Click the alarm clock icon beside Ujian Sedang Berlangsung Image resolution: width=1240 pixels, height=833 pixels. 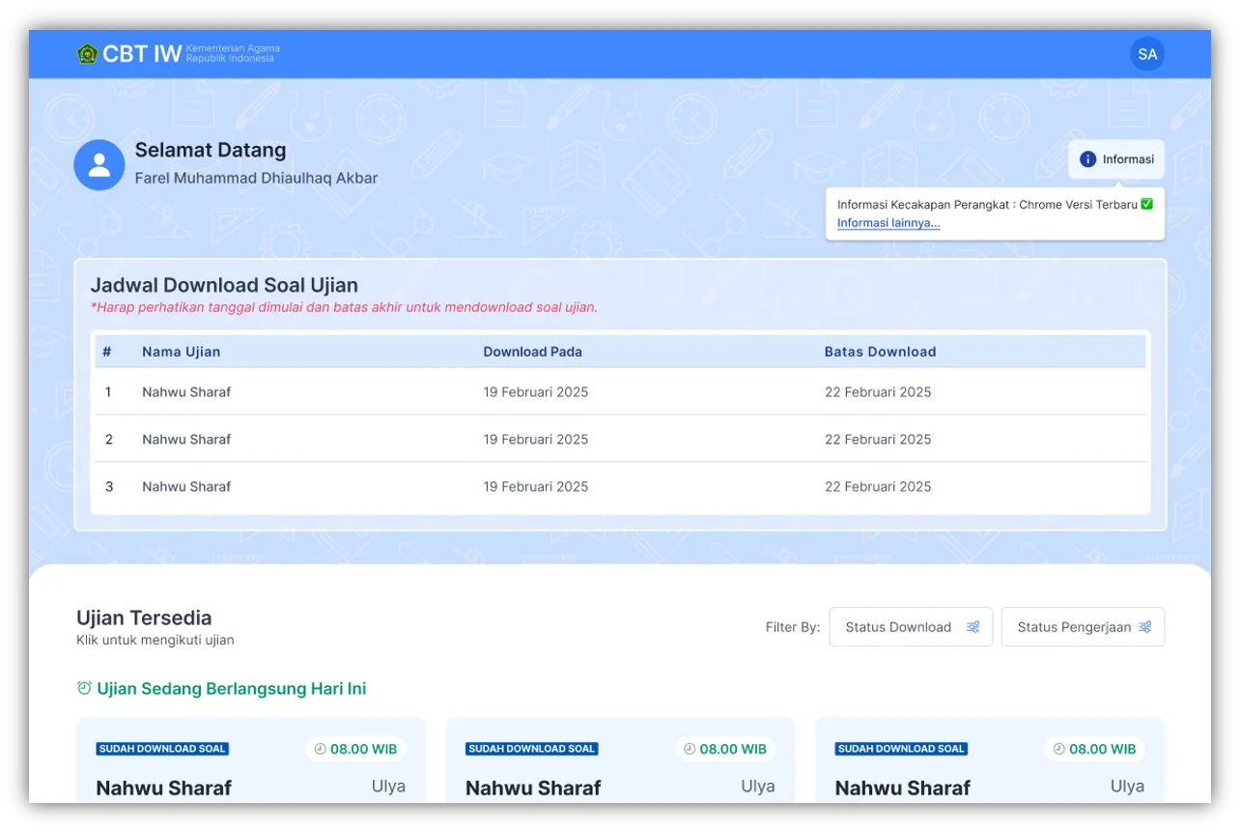click(x=84, y=688)
